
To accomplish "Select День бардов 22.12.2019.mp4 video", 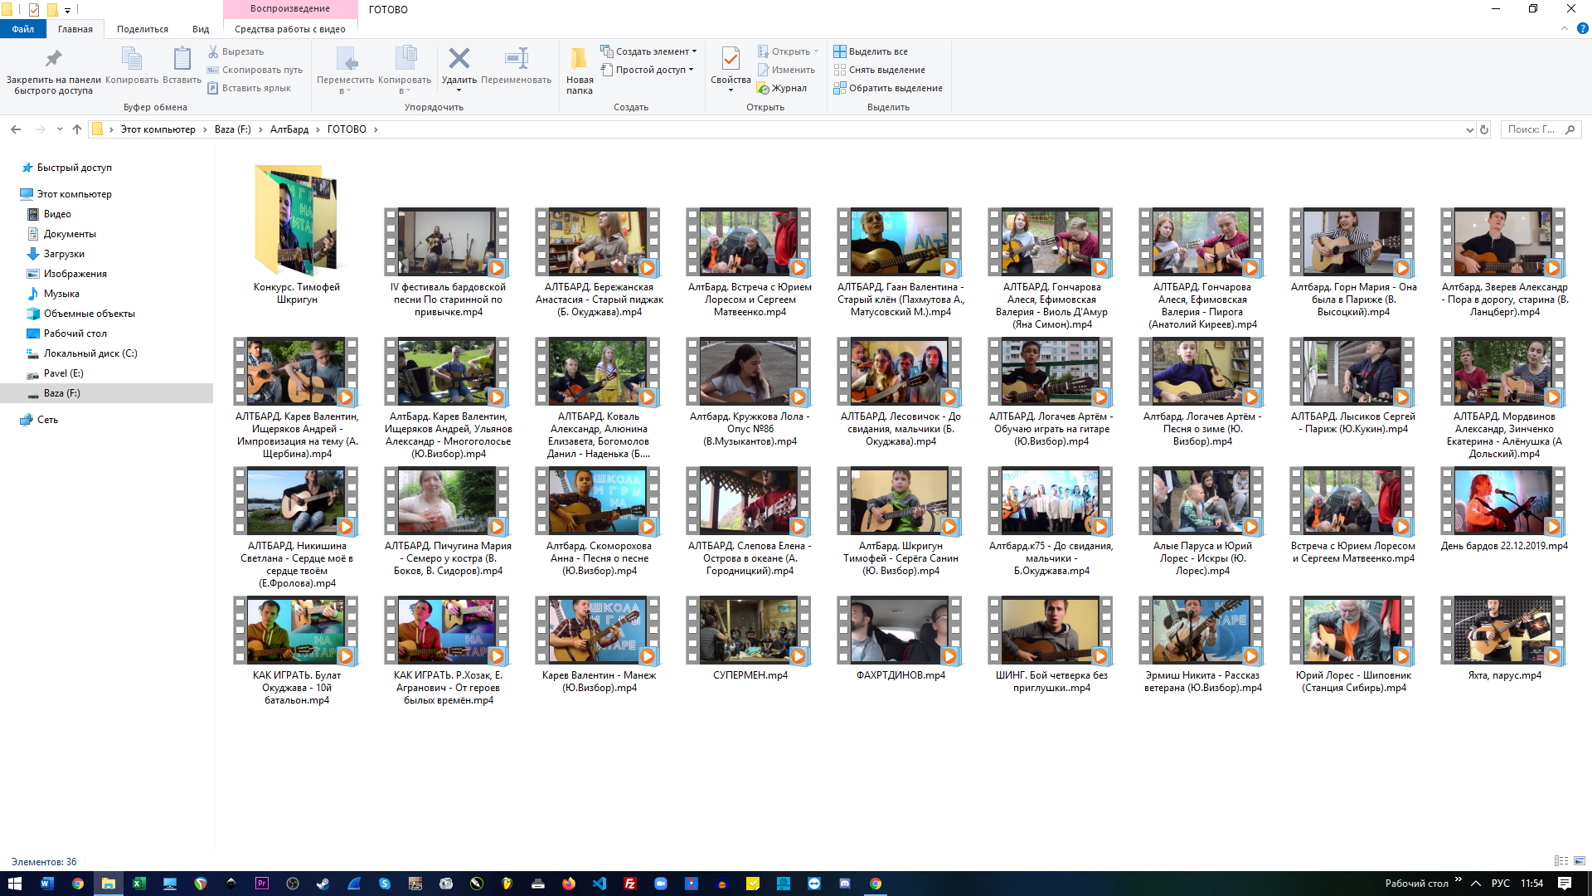I will 1504,509.
